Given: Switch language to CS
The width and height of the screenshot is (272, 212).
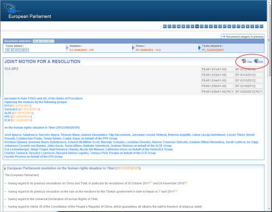Looking at the screenshot, I should click(174, 26).
